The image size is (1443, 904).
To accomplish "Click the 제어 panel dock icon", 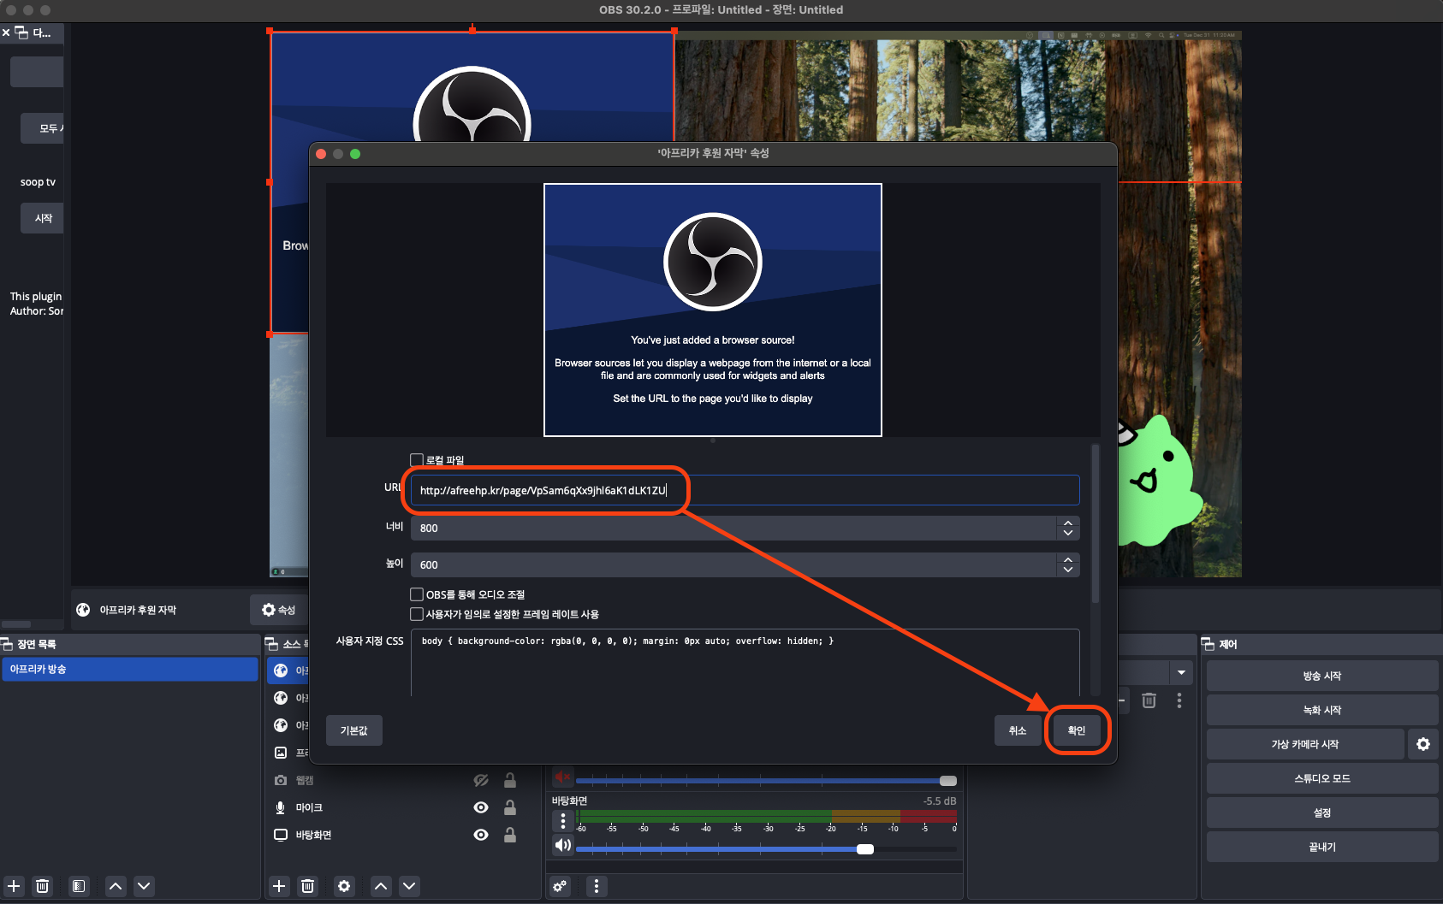I will click(x=1208, y=644).
